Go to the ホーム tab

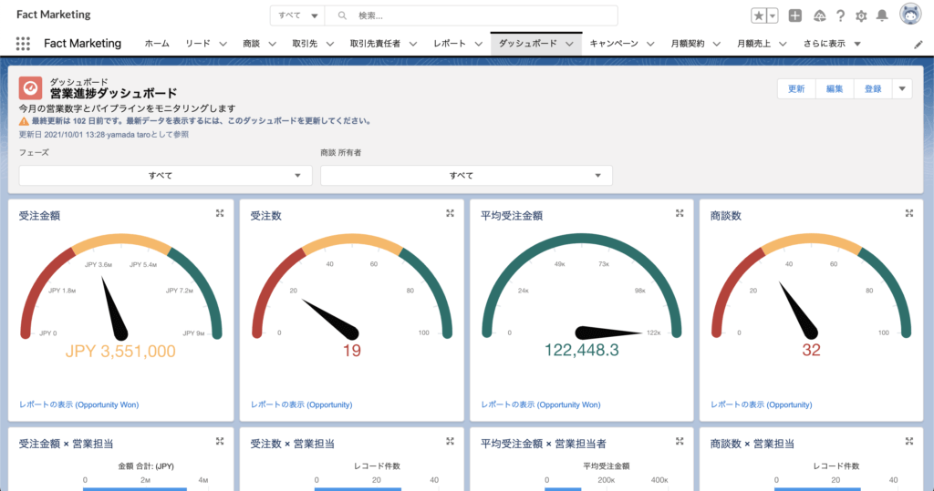pos(157,44)
